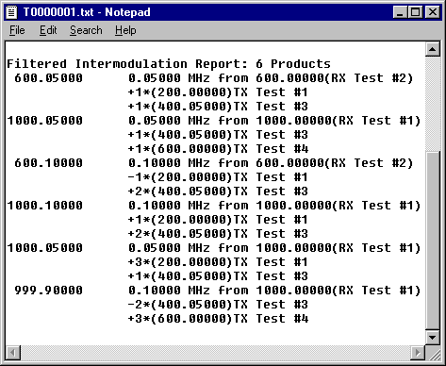Open the File menu
The image size is (446, 366).
click(17, 30)
